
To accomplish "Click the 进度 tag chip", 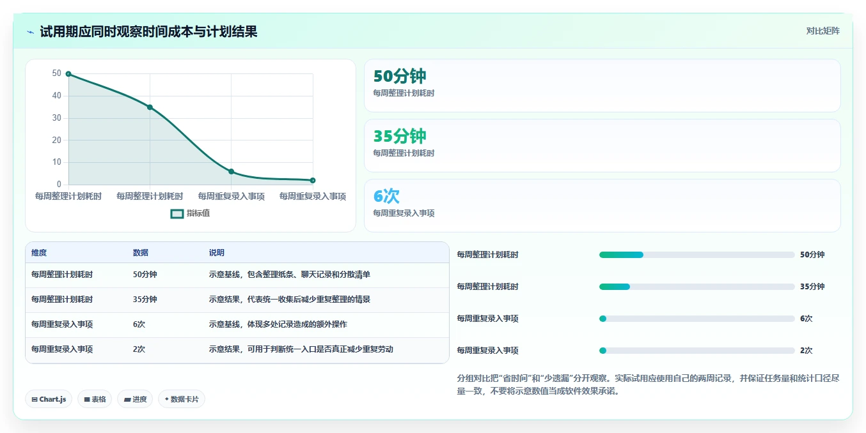I will pos(135,399).
